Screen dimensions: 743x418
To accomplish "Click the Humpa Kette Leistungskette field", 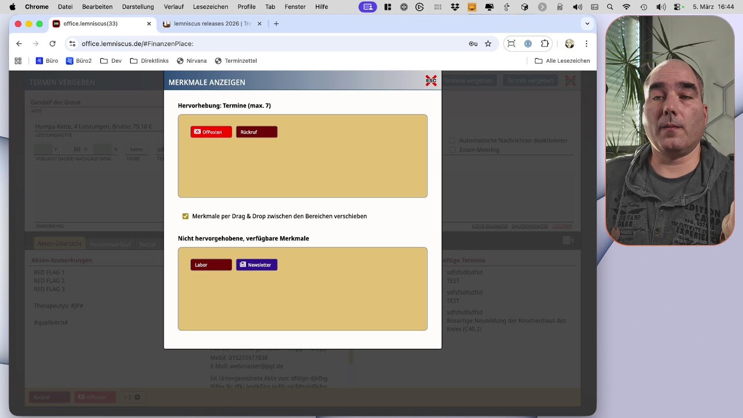I will (98, 127).
